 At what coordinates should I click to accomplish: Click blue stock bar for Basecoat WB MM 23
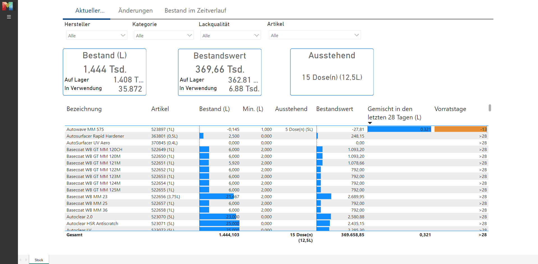[216, 196]
